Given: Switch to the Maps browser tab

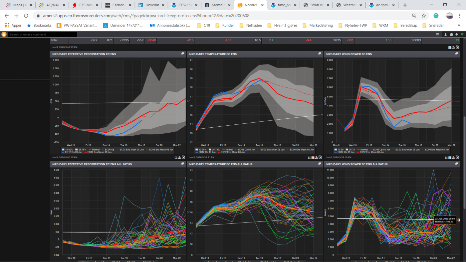Looking at the screenshot, I should pyautogui.click(x=19, y=5).
